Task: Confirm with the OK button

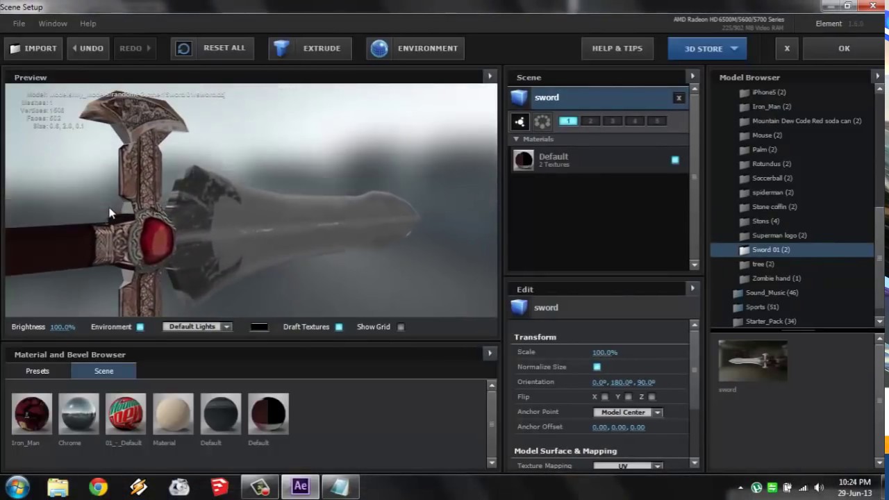Action: (x=844, y=49)
